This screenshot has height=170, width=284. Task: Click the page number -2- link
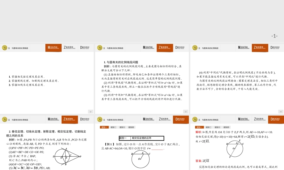91,111
